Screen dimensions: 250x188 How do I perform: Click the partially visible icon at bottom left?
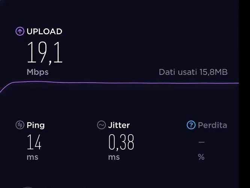[x=27, y=187]
